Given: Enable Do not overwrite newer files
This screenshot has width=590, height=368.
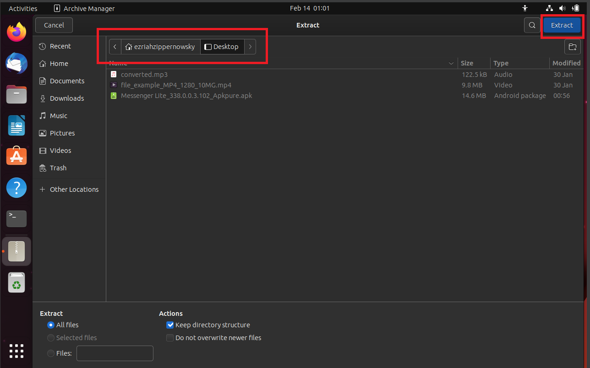Looking at the screenshot, I should [x=170, y=338].
